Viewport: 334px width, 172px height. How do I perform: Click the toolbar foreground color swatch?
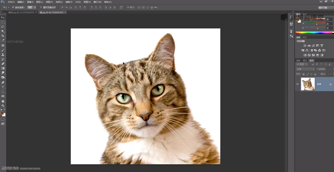(x=2, y=113)
